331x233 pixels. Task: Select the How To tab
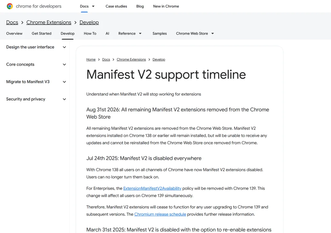[90, 33]
